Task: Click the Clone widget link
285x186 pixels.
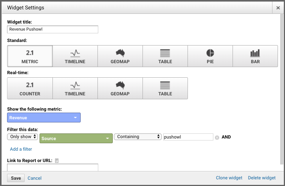Action: pyautogui.click(x=229, y=178)
